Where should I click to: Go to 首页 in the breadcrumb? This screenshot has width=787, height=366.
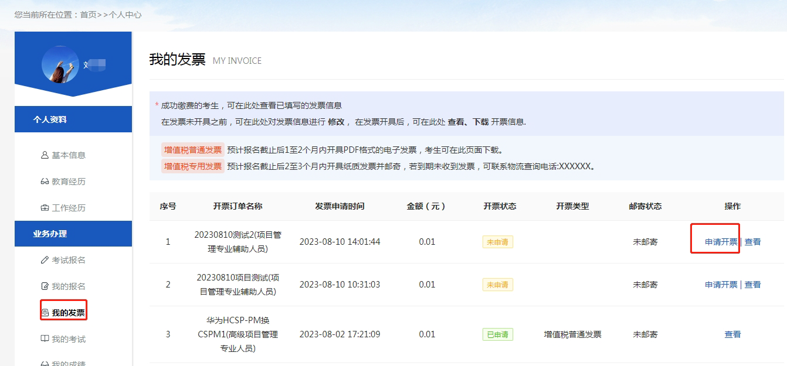(x=88, y=15)
